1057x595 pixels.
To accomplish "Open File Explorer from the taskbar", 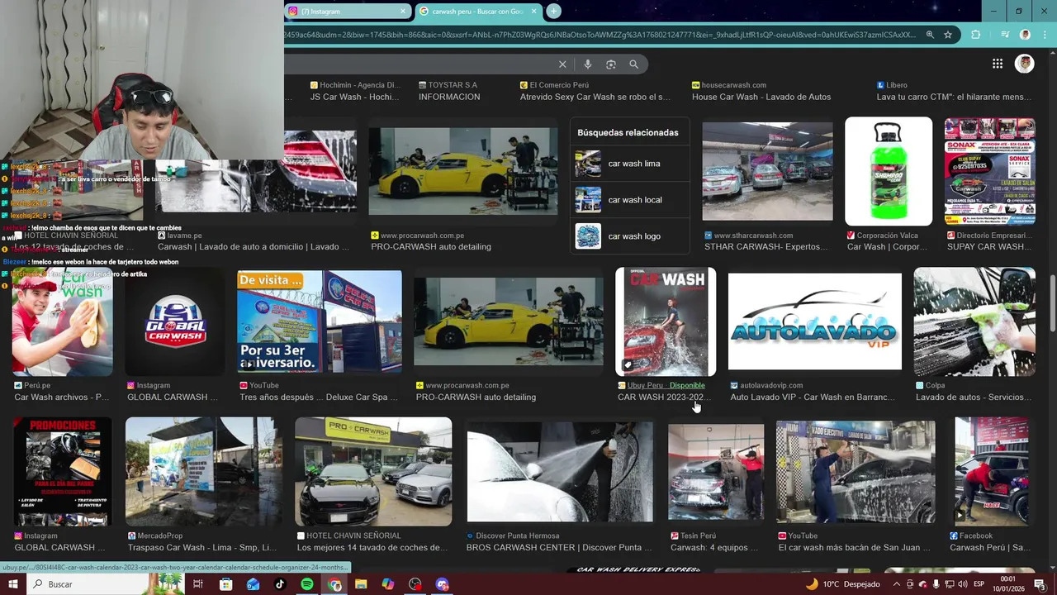I will [361, 584].
